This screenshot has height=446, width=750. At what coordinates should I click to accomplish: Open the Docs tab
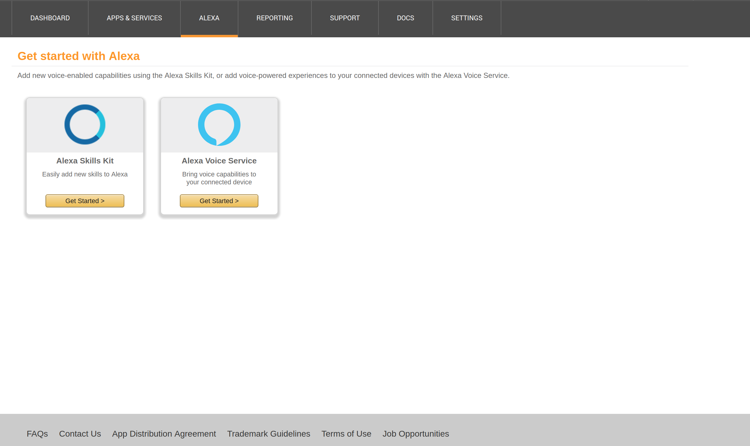coord(405,18)
